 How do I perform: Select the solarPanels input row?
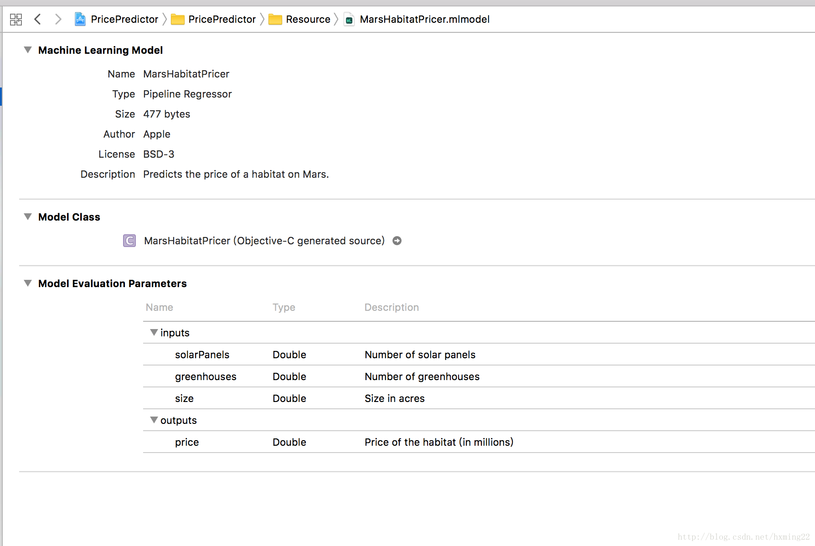pyautogui.click(x=479, y=355)
